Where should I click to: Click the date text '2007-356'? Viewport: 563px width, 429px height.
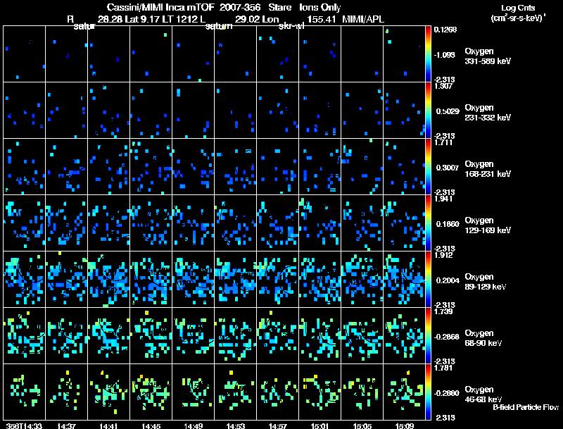[x=240, y=7]
